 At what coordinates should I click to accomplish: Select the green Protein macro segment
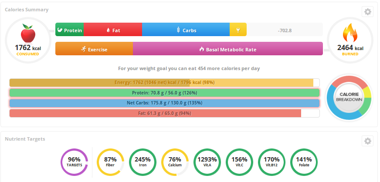(69, 30)
